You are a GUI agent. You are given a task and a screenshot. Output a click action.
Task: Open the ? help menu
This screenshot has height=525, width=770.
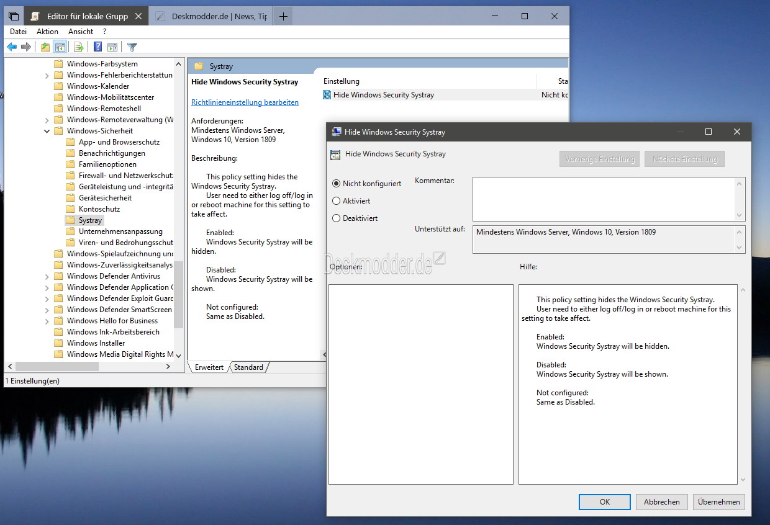click(x=105, y=32)
